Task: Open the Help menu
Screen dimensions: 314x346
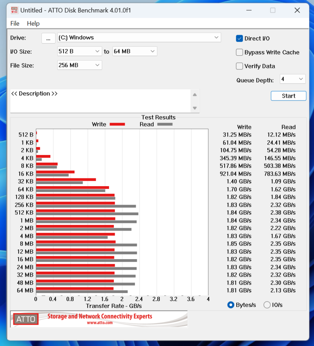Action: click(x=33, y=23)
